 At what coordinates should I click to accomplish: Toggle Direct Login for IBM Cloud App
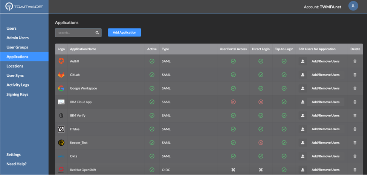click(261, 102)
